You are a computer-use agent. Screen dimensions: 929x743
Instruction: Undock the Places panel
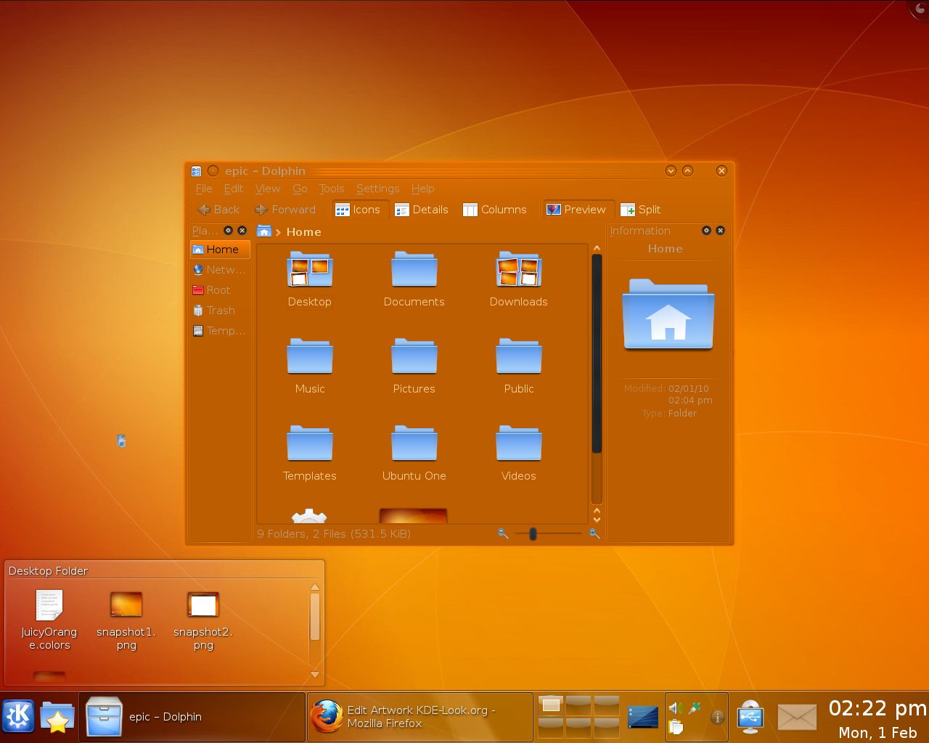point(228,231)
